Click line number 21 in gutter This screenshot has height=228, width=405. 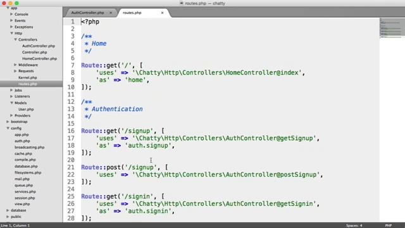[x=71, y=167]
